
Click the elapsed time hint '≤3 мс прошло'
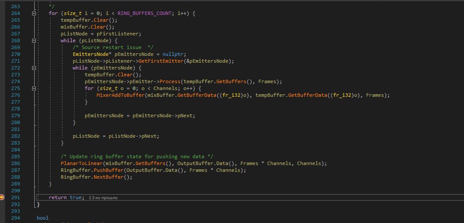103,198
